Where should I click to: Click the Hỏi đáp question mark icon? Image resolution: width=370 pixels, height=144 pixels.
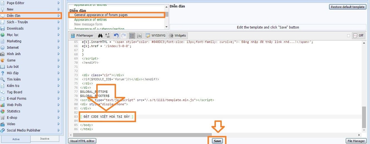tap(3, 73)
